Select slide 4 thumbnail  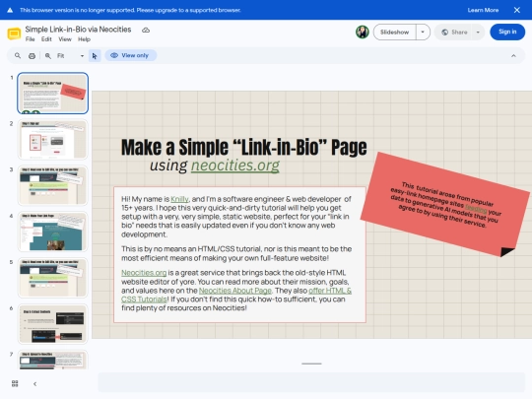(x=53, y=232)
